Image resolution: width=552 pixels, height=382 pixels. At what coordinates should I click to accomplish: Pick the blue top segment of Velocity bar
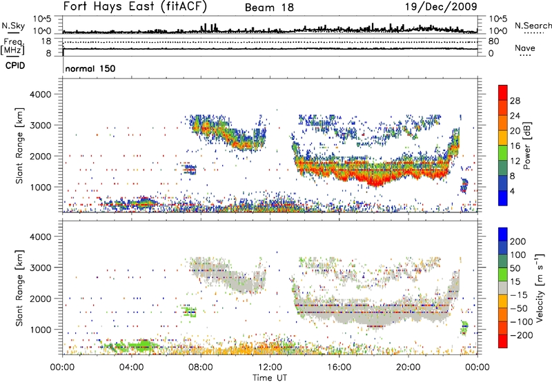503,234
